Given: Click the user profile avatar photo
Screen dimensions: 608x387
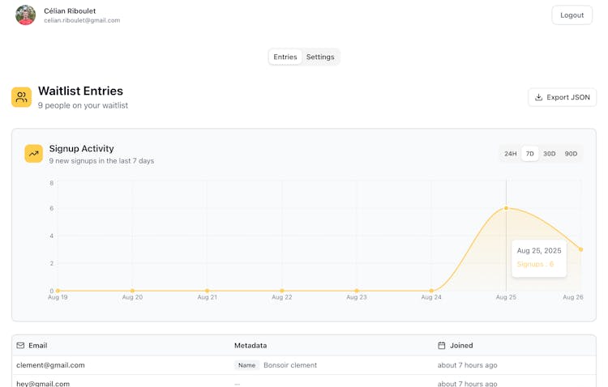Looking at the screenshot, I should click(x=26, y=15).
